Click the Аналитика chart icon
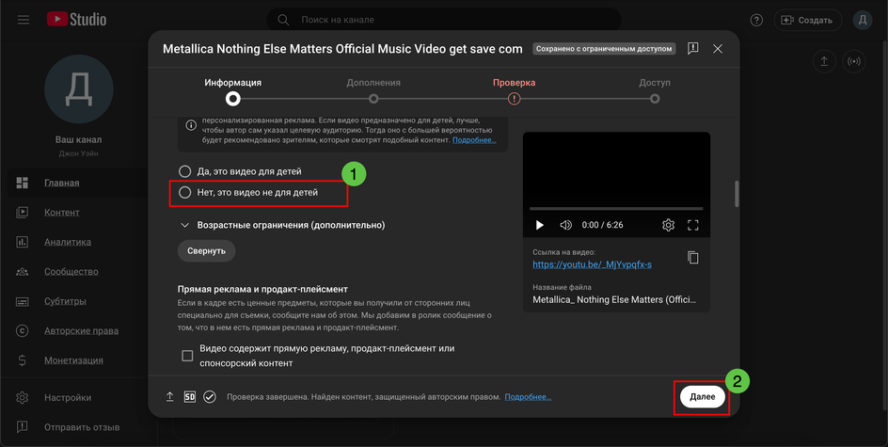 22,242
